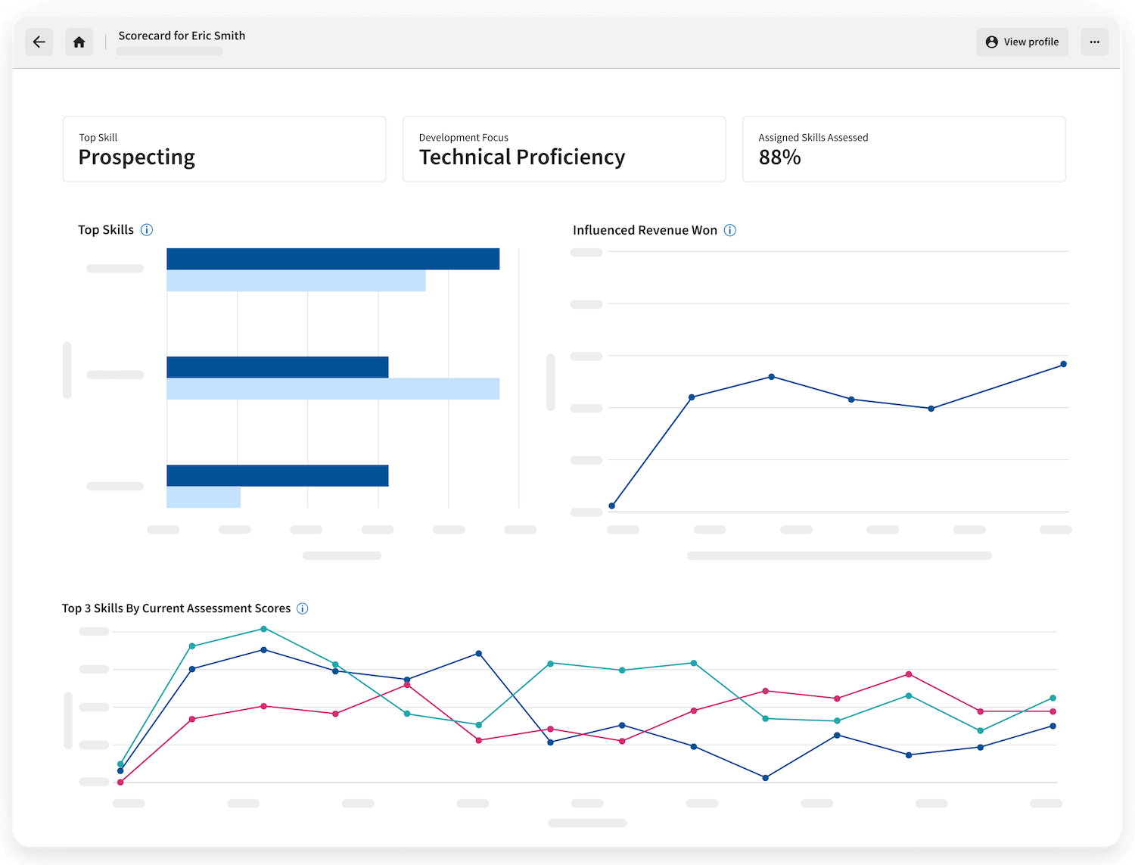This screenshot has height=865, width=1135.
Task: Select the last data point in Influenced Revenue Won
Action: point(1063,364)
